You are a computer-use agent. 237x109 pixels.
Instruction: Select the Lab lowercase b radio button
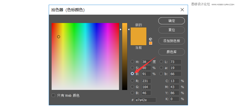(161, 74)
